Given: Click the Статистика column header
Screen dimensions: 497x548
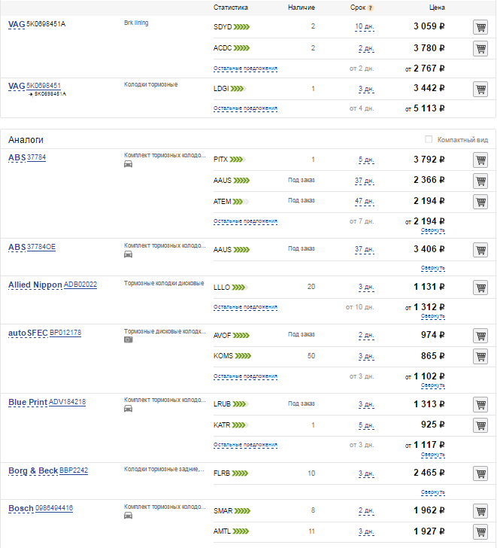Looking at the screenshot, I should click(231, 8).
